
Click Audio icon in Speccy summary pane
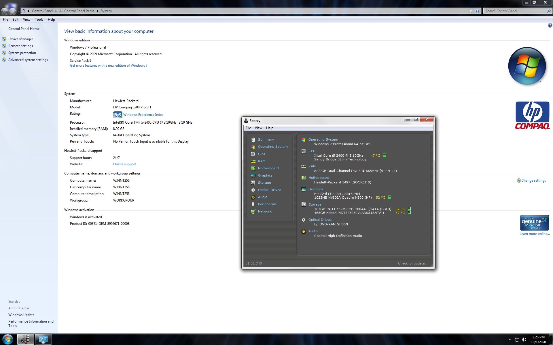tap(303, 231)
